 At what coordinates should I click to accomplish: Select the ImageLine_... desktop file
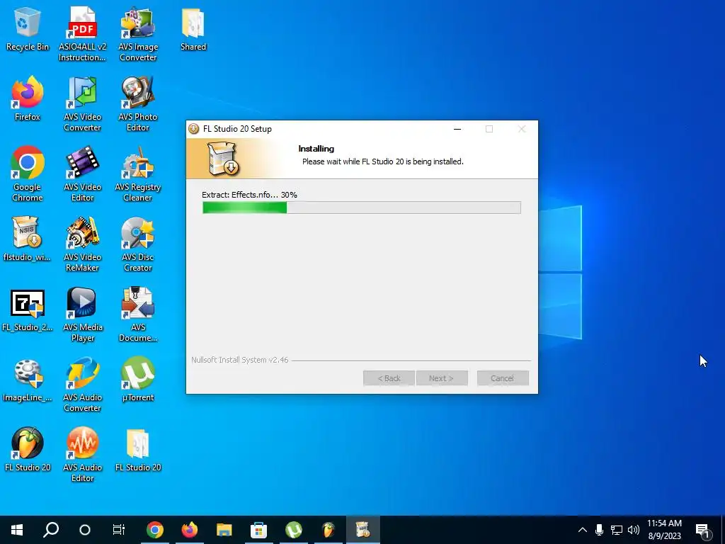pyautogui.click(x=28, y=380)
